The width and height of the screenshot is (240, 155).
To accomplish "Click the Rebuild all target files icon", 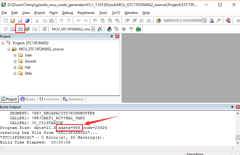I will [x=20, y=29].
